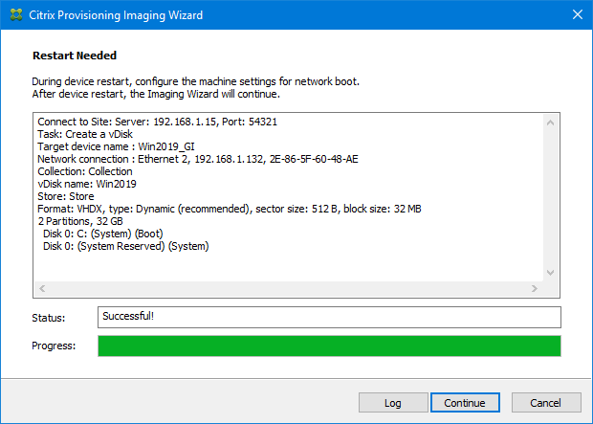
Task: Click the summary scroll down arrow
Action: pos(551,273)
